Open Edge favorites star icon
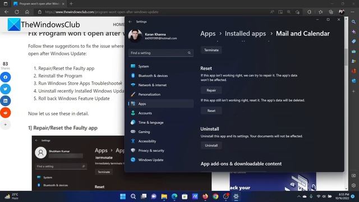This screenshot has height=202, width=359. pos(320,12)
